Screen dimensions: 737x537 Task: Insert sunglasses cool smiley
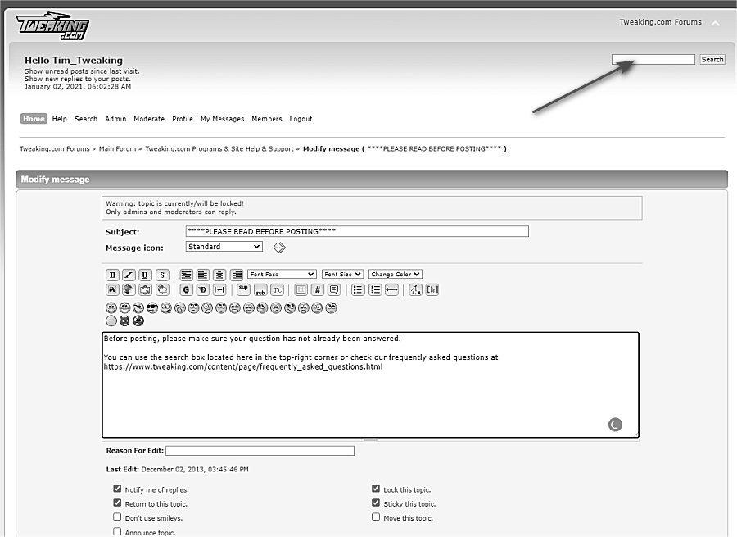click(x=151, y=308)
